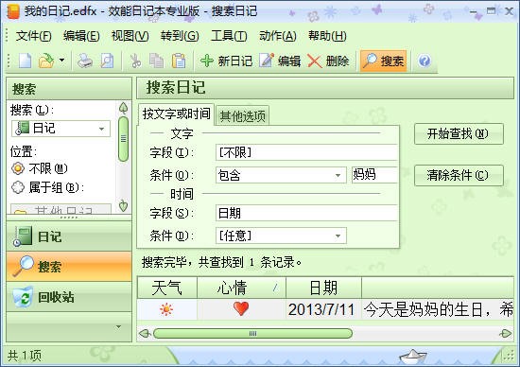Click the 开始查找(N) button
Viewport: 520px width, 367px height.
[x=459, y=133]
